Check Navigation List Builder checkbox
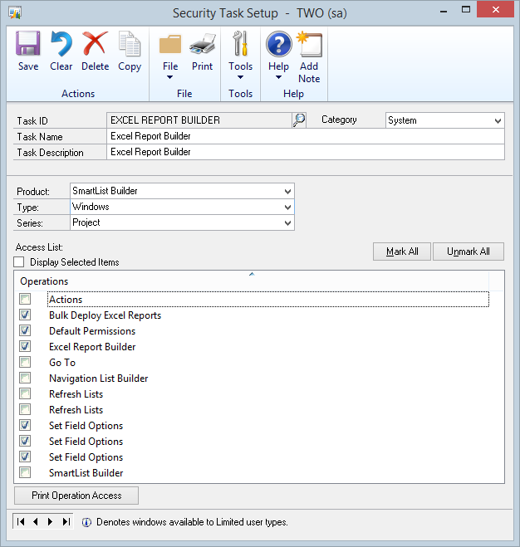This screenshot has height=547, width=520. (x=25, y=378)
